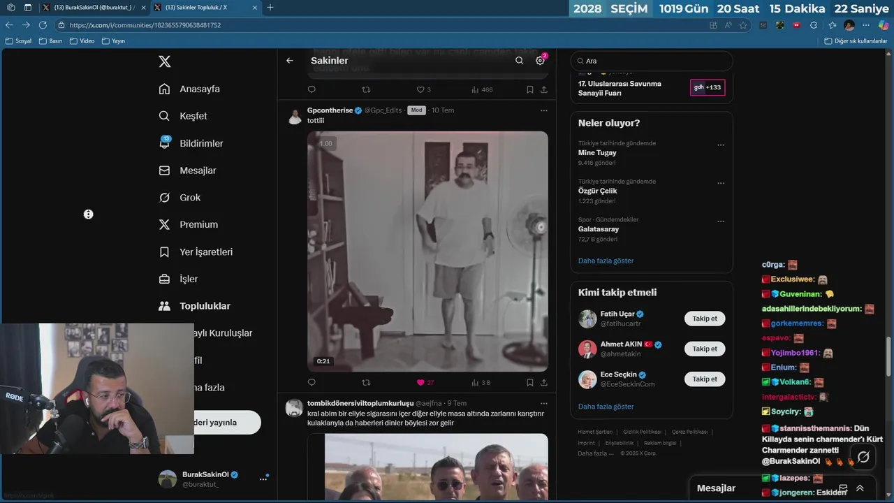
Task: Open more options on tombikdönersiviltoplumkurluşu post
Action: click(543, 404)
